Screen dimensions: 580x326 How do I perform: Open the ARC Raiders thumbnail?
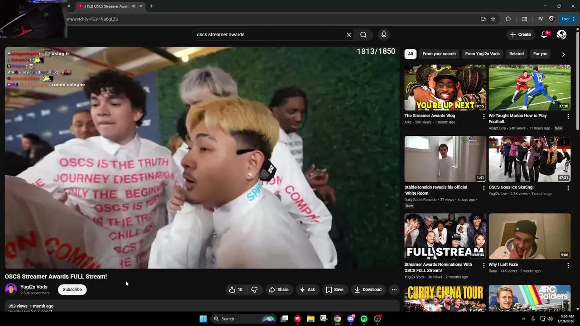[x=530, y=298]
